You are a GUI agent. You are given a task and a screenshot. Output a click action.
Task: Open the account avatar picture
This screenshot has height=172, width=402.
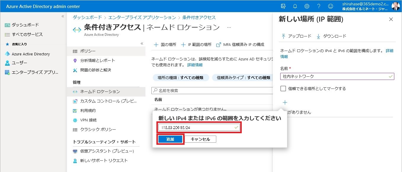(x=395, y=6)
